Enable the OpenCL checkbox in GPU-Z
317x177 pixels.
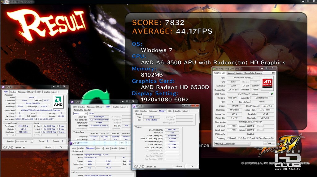pos(229,138)
